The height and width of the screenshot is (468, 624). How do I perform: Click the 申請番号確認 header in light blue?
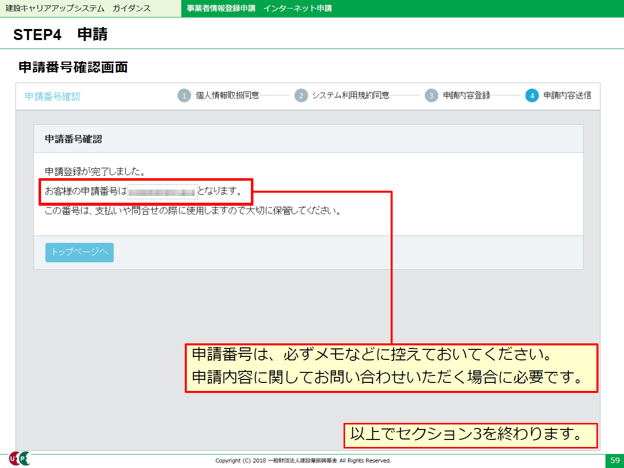pos(53,97)
